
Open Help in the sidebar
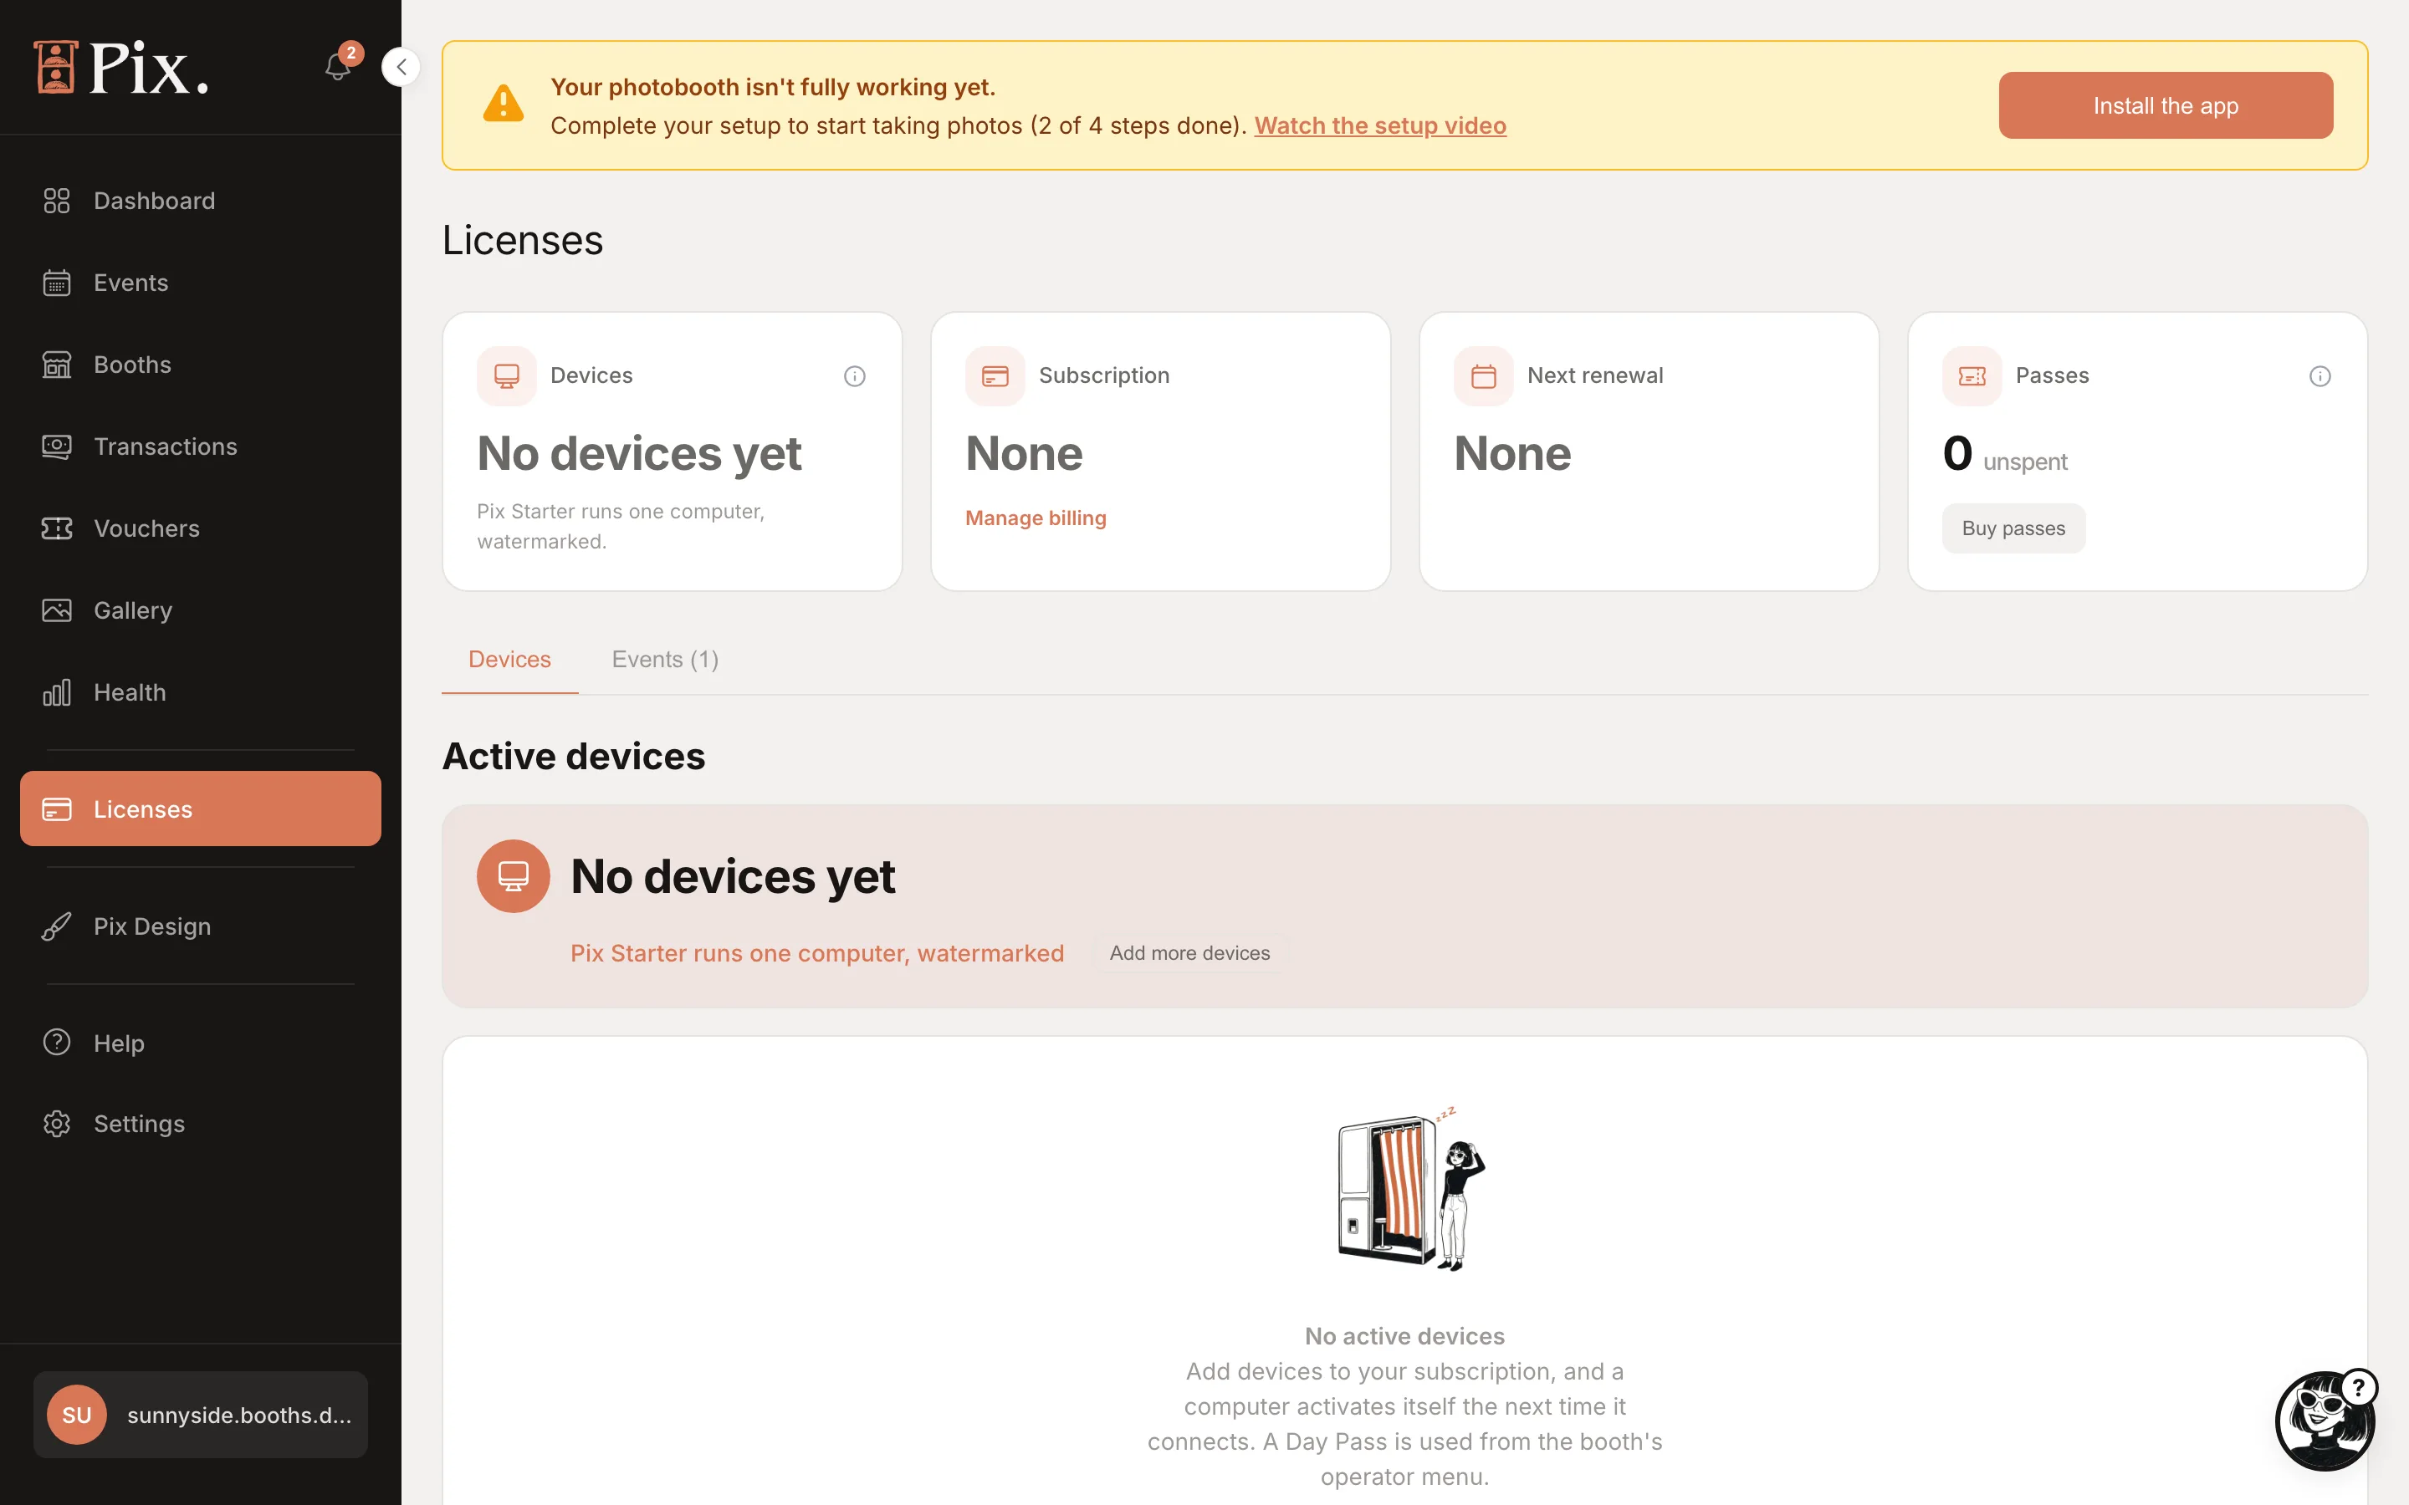point(200,1043)
